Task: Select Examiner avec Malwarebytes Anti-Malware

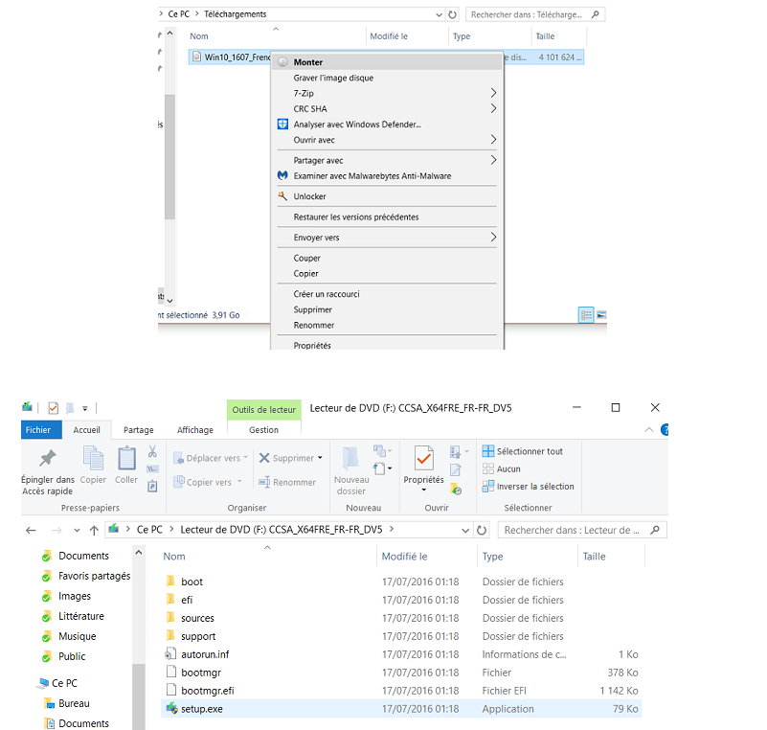Action: [x=387, y=175]
